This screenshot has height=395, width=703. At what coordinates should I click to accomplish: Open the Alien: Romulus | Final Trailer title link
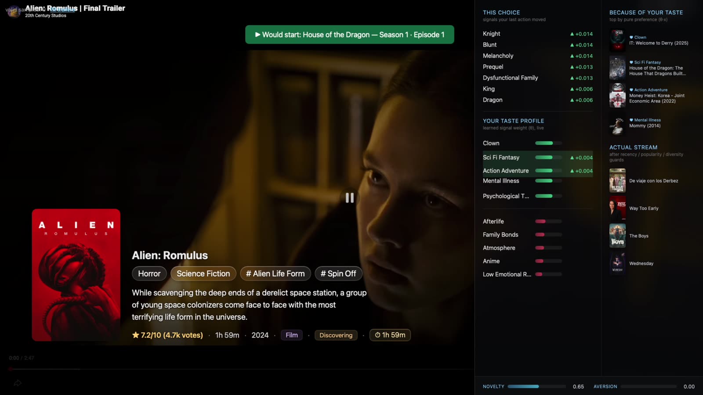[x=75, y=8]
